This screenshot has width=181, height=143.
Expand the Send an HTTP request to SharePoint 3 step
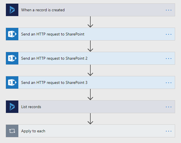[x=54, y=82]
